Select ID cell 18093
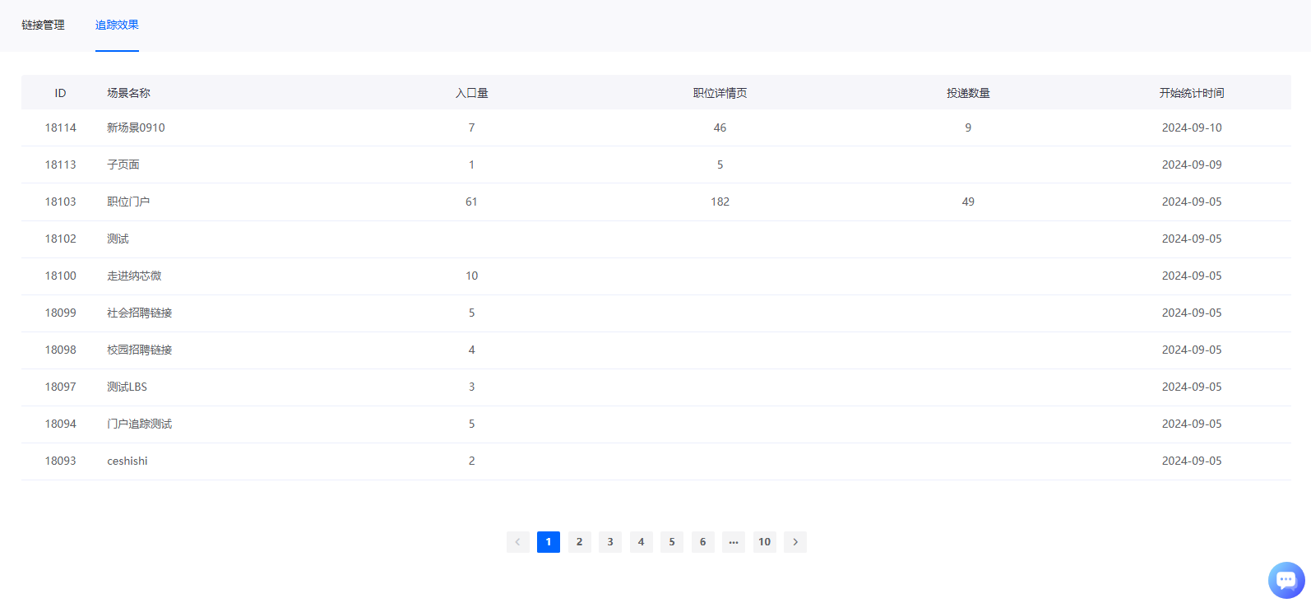 60,461
